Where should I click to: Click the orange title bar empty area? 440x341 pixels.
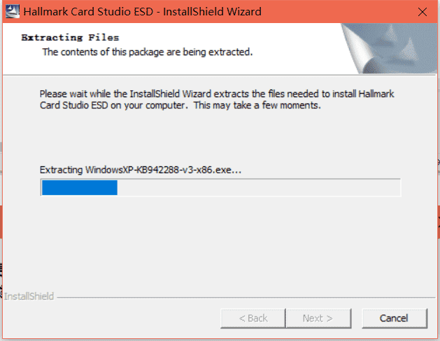(x=336, y=12)
